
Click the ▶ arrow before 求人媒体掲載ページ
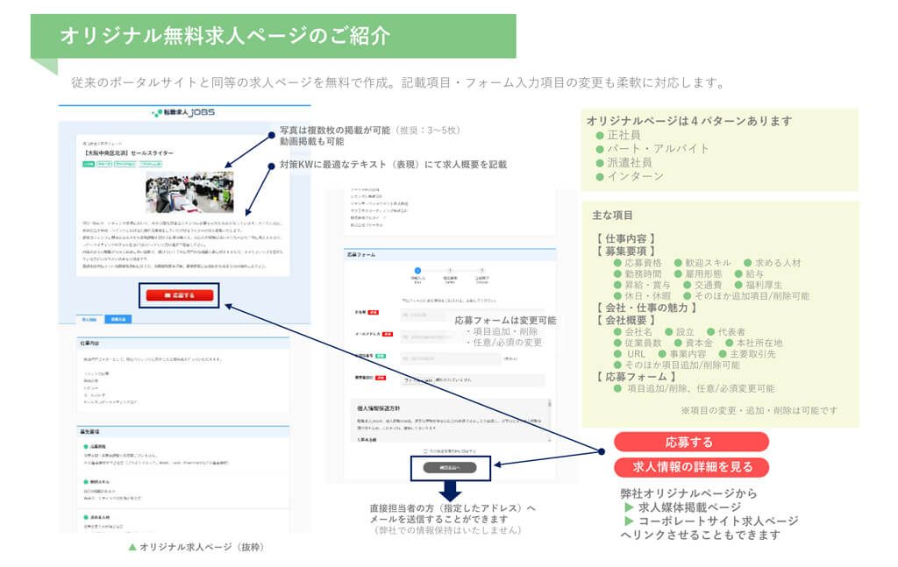pos(628,507)
